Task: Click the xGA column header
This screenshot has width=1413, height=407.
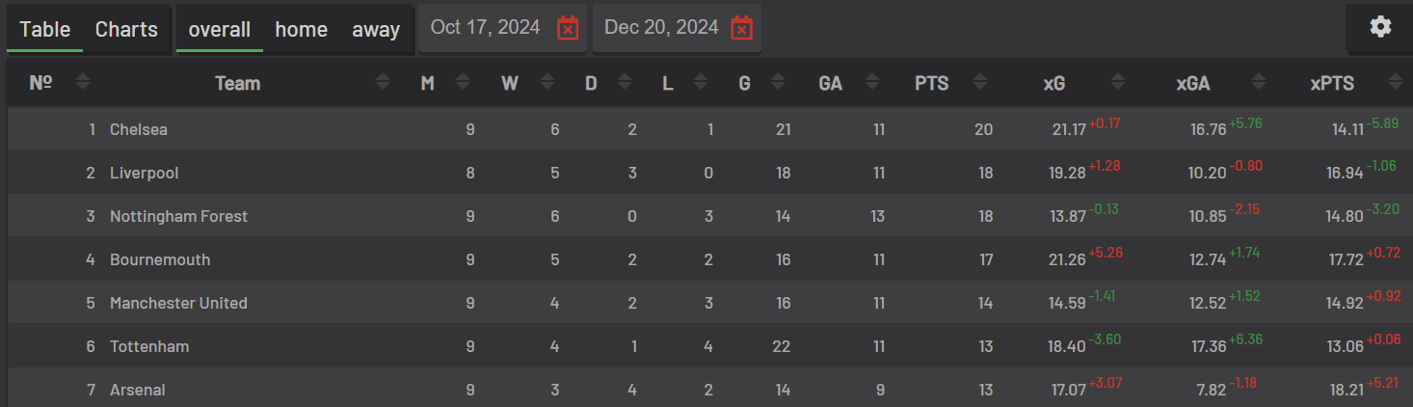Action: click(x=1192, y=84)
